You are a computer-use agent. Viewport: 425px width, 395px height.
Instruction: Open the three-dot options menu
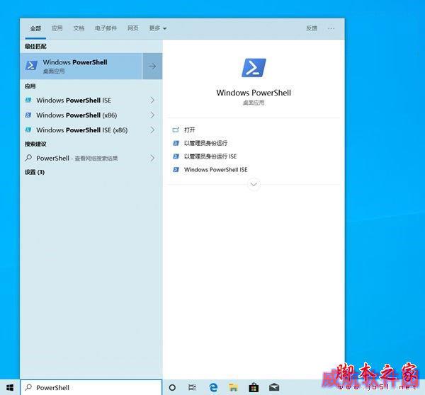click(331, 28)
